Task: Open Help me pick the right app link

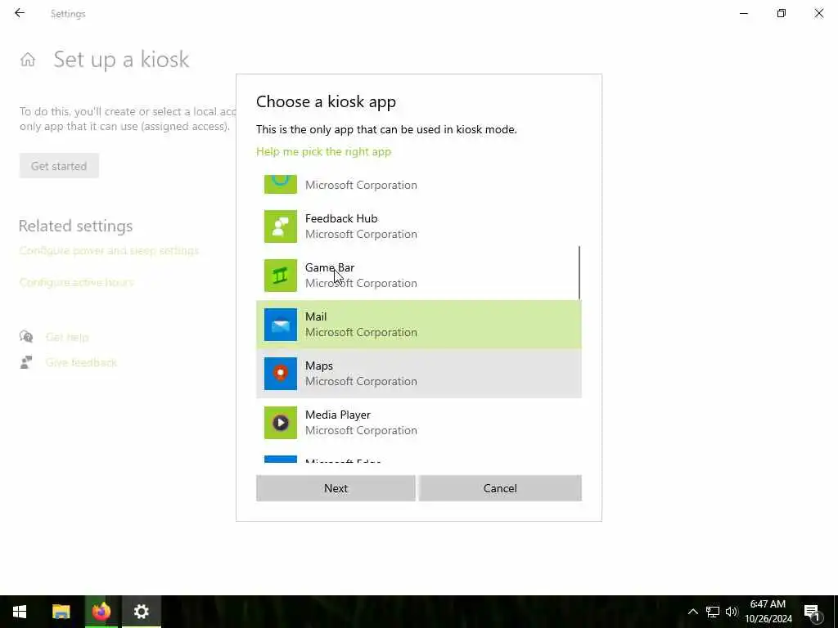Action: (x=323, y=151)
